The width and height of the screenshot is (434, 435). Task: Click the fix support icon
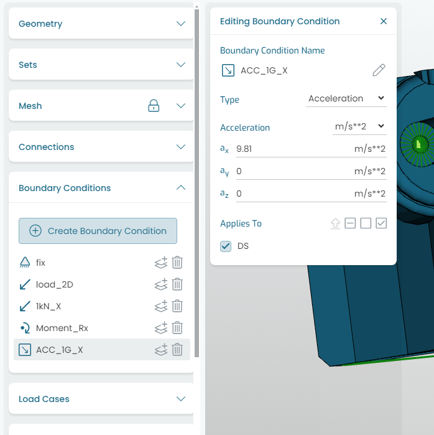25,263
